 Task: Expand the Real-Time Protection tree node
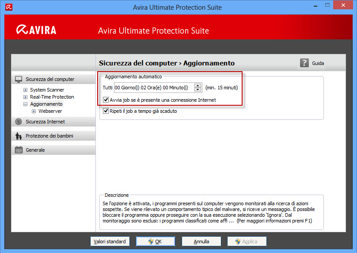25,97
